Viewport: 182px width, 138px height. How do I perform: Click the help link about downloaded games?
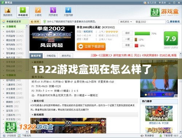click(71, 22)
